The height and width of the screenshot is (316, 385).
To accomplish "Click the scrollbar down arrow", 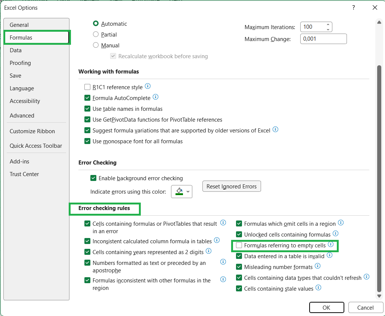I will pos(379,296).
